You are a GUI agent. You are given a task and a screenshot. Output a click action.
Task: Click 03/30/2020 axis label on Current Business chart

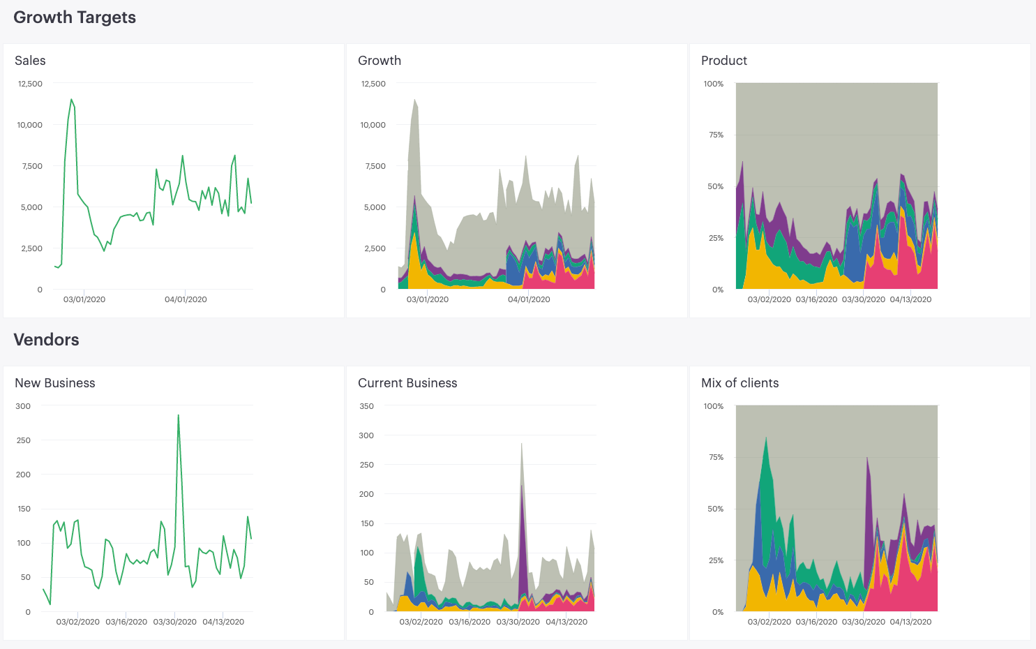point(518,622)
